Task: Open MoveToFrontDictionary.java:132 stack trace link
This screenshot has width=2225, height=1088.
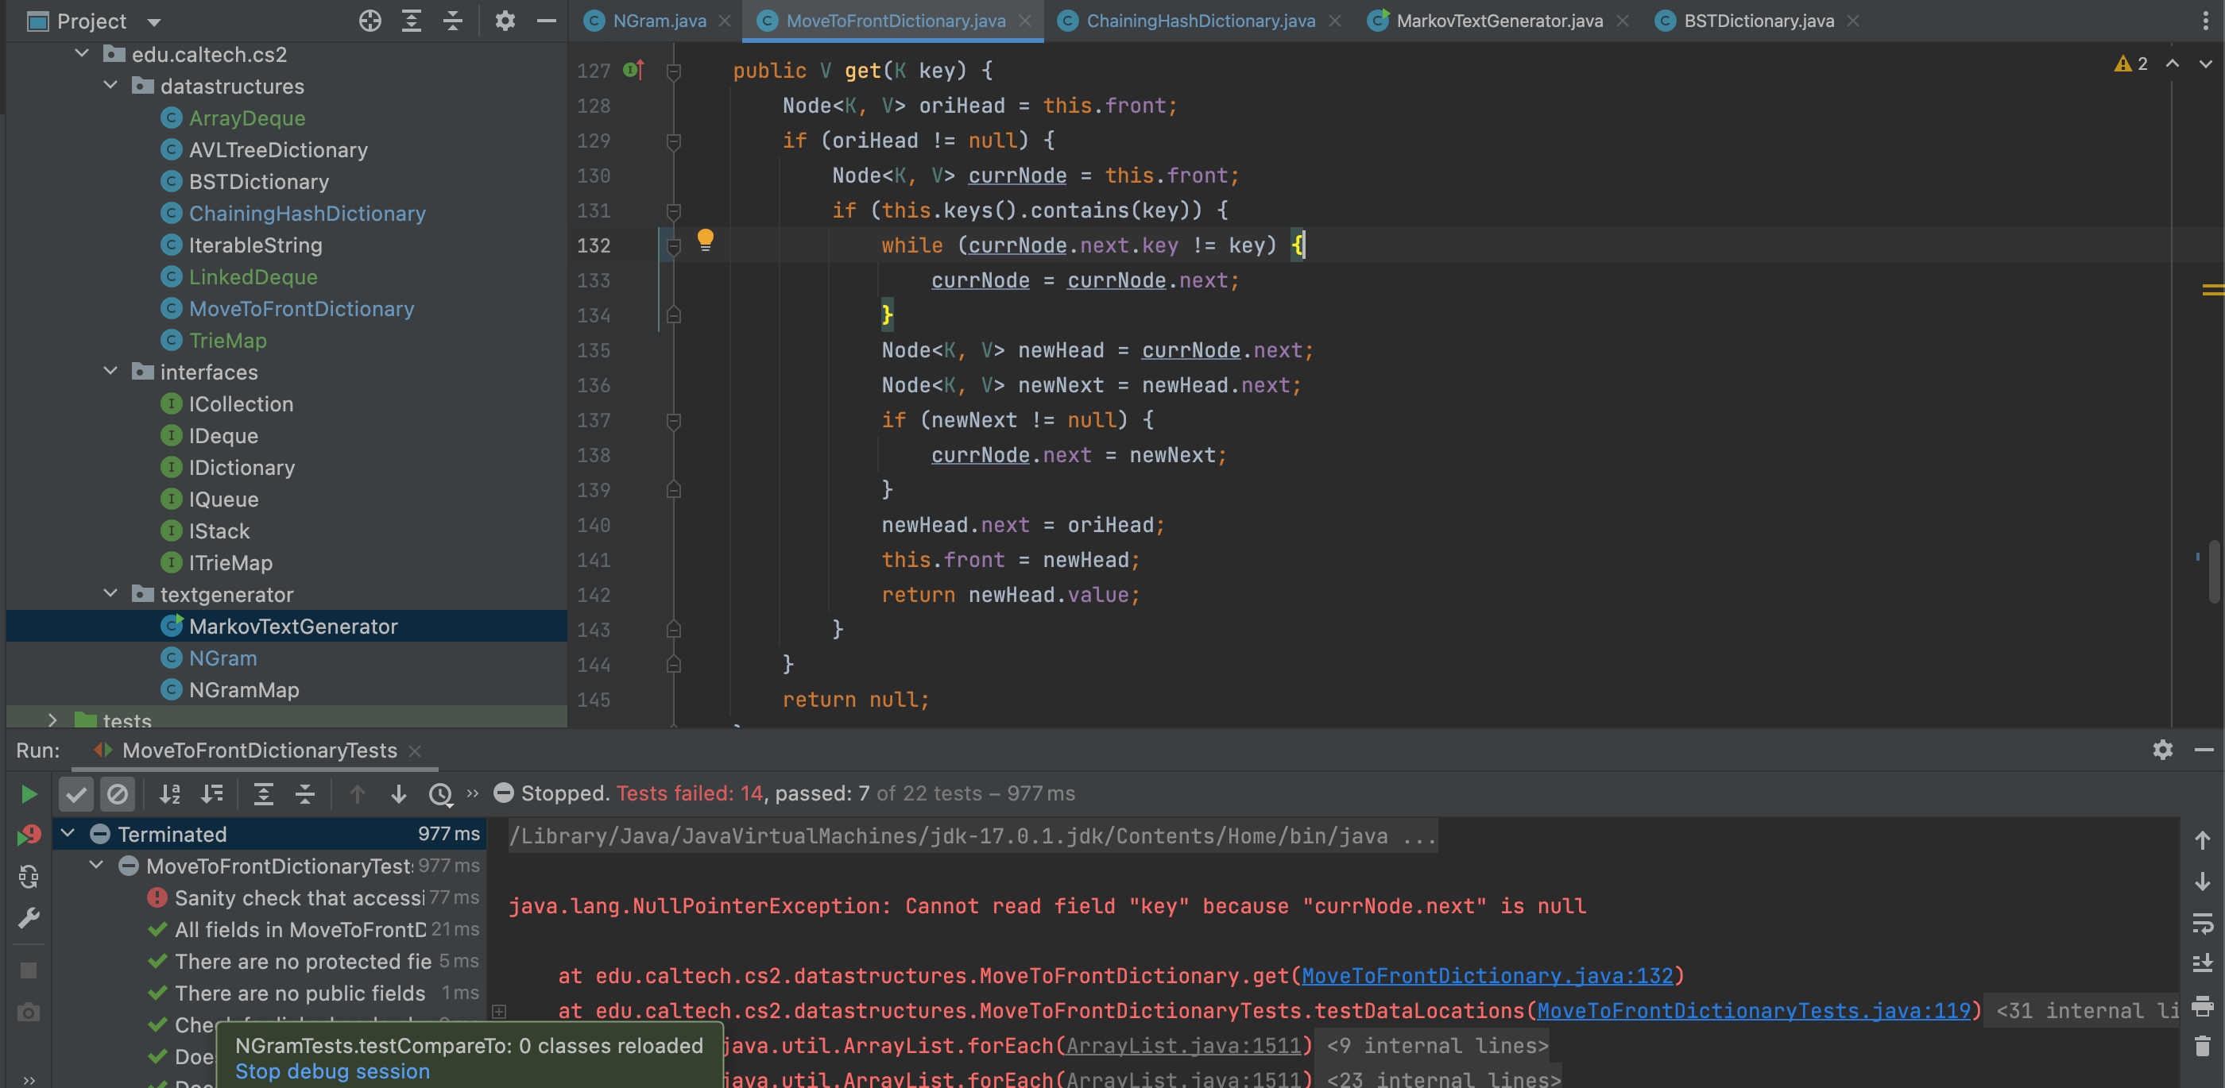Action: pyautogui.click(x=1487, y=976)
